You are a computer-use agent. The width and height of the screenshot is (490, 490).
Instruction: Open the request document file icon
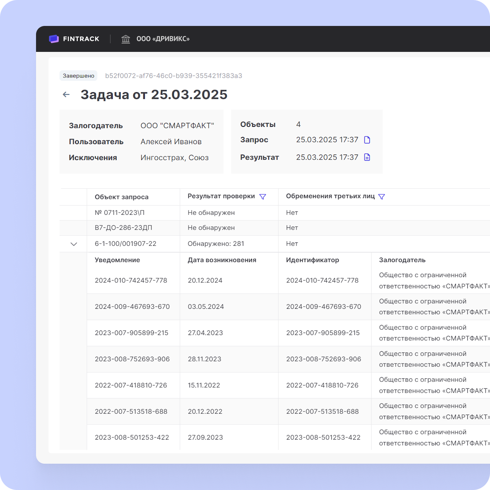click(x=367, y=140)
